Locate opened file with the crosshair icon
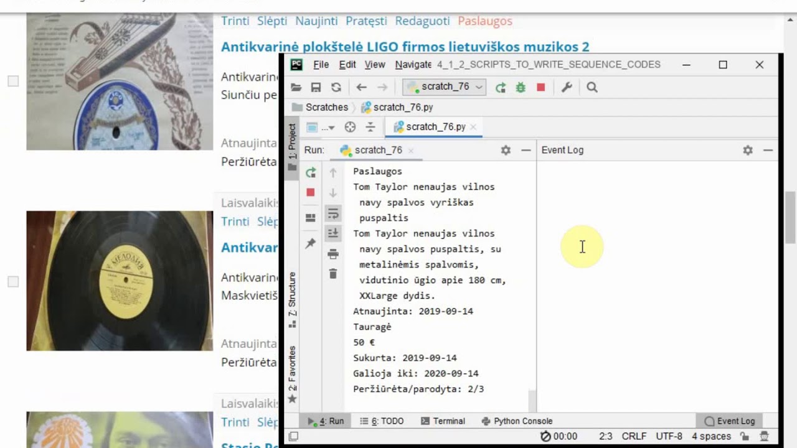The image size is (797, 448). pyautogui.click(x=350, y=127)
